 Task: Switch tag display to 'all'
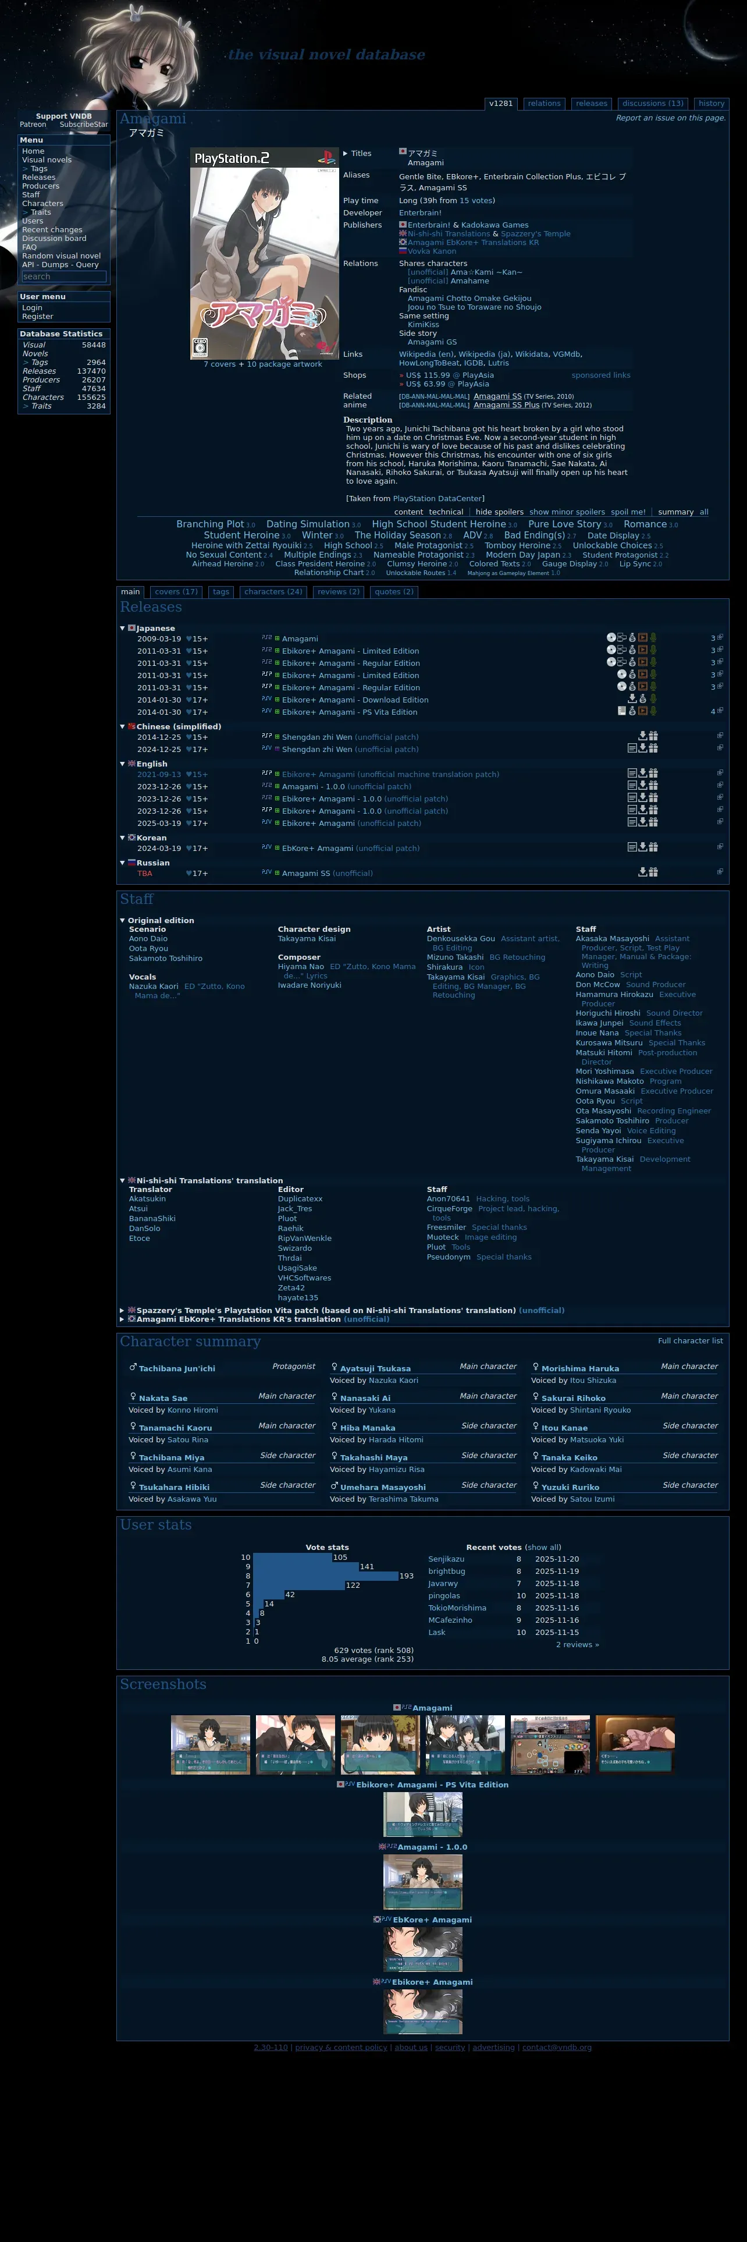705,512
